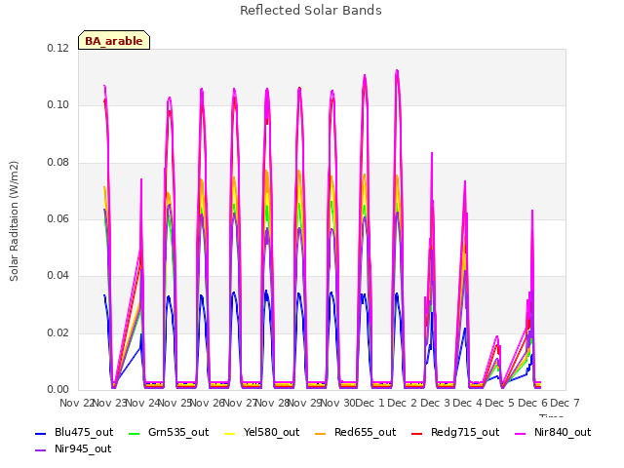The height and width of the screenshot is (468, 624).
Task: Click the blue Blu475_out legend swatch
Action: pos(41,433)
